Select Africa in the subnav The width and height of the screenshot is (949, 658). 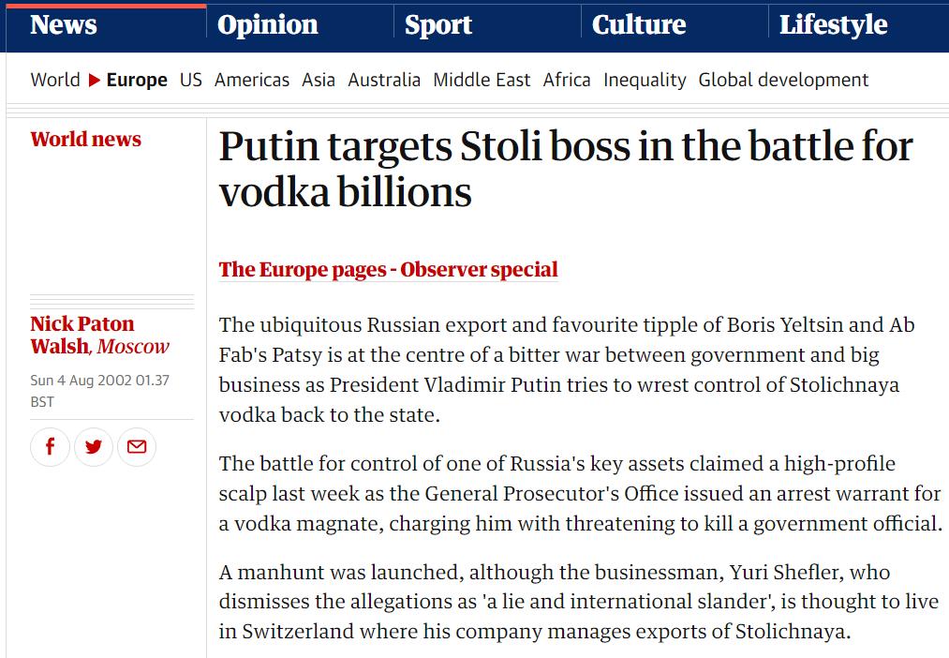pos(567,81)
